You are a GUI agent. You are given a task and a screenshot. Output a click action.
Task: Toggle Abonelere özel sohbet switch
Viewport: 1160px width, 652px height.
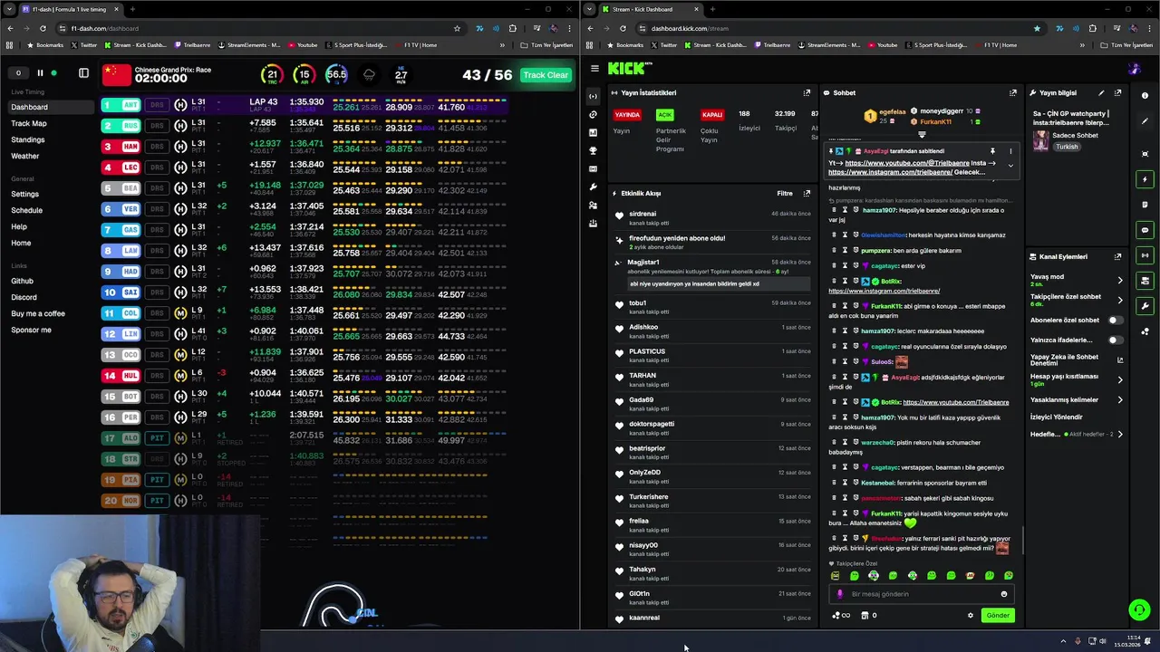tap(1115, 320)
